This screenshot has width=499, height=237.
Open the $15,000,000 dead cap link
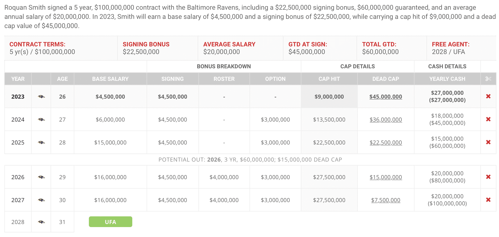point(386,177)
